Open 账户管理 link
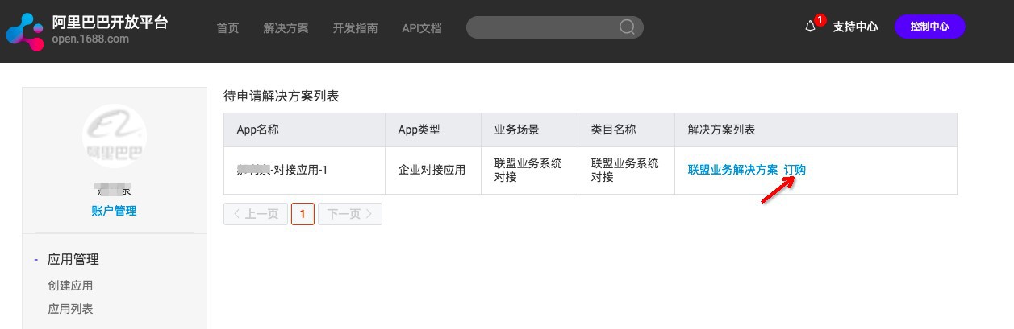Viewport: 1014px width, 329px height. pyautogui.click(x=114, y=211)
